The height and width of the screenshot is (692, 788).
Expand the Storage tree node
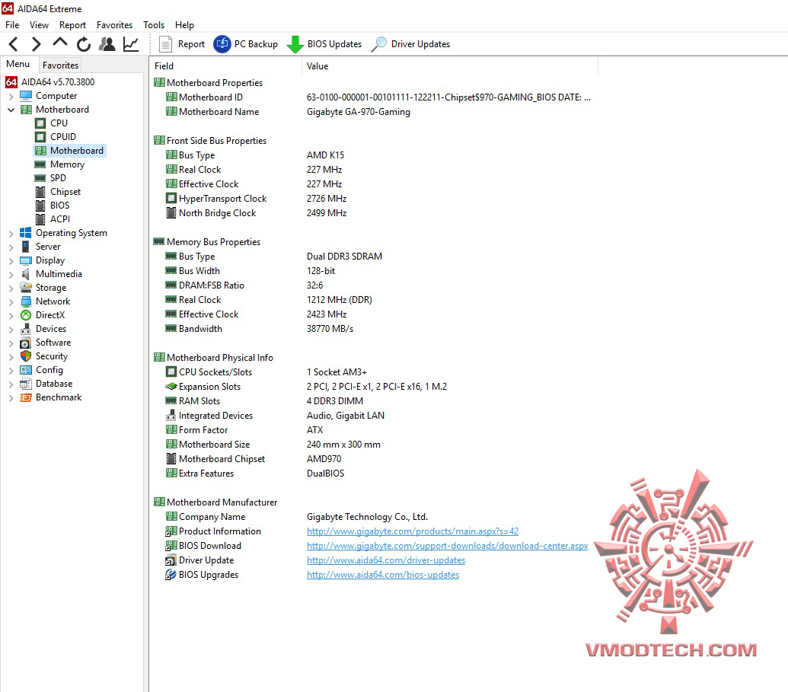(11, 288)
